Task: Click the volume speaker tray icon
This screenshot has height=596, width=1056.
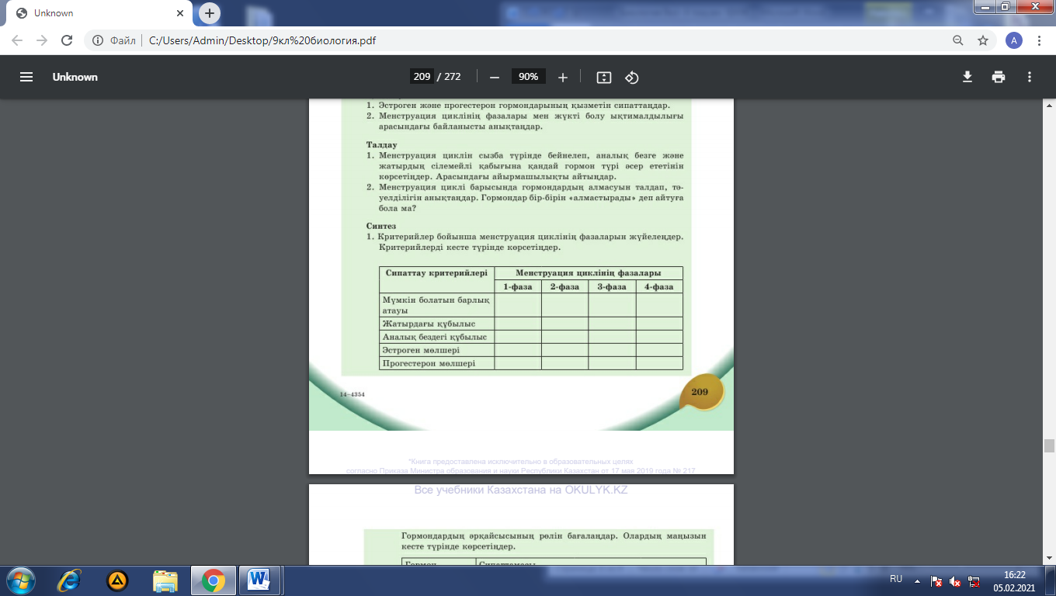Action: pyautogui.click(x=955, y=580)
